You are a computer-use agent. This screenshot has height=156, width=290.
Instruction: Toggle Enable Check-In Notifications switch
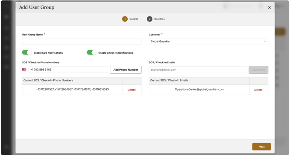click(x=92, y=52)
